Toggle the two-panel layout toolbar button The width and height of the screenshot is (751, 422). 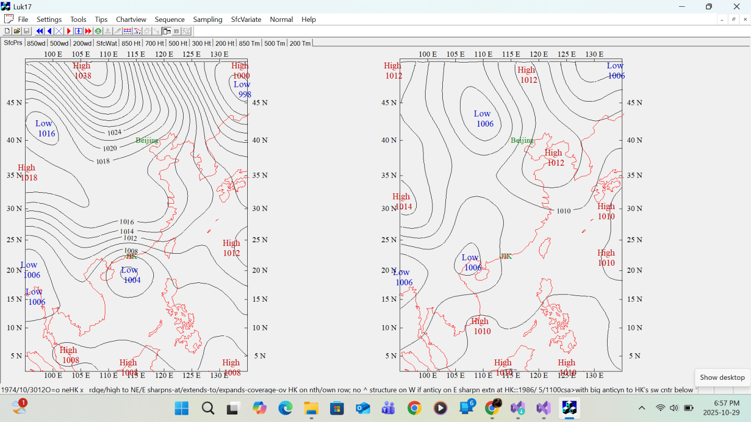tap(166, 31)
